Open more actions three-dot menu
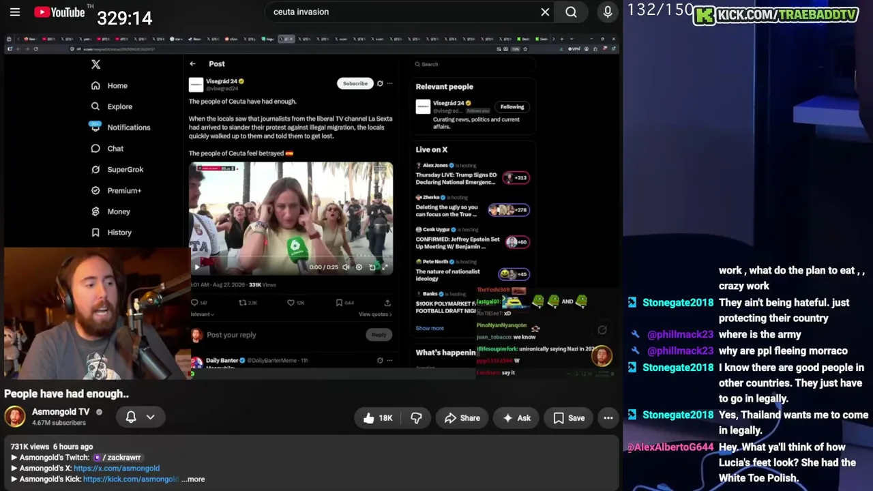Screen dimensions: 873x491 click(x=608, y=418)
